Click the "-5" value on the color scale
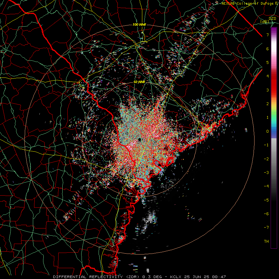 [x=266, y=200]
